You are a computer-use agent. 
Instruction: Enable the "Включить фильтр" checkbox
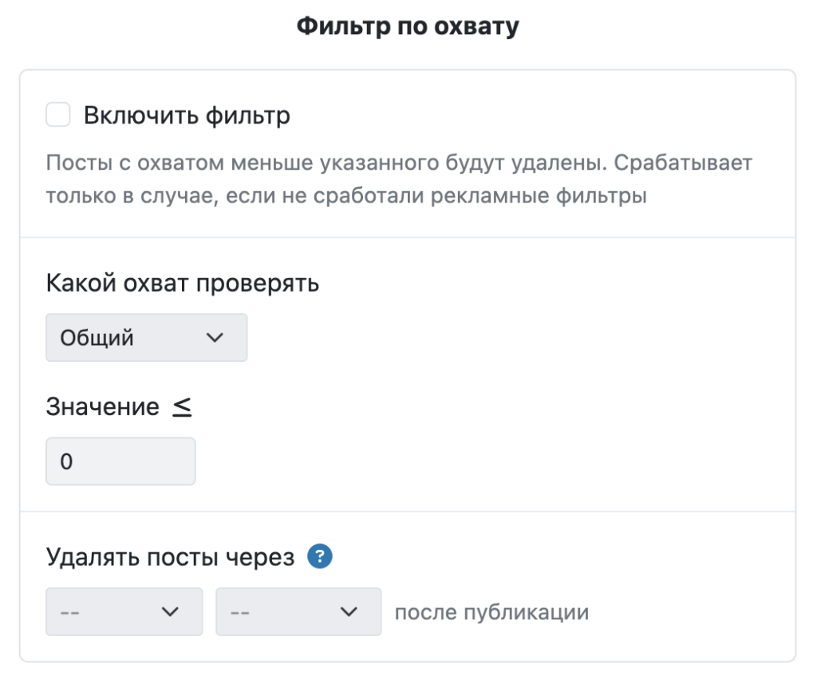coord(58,116)
